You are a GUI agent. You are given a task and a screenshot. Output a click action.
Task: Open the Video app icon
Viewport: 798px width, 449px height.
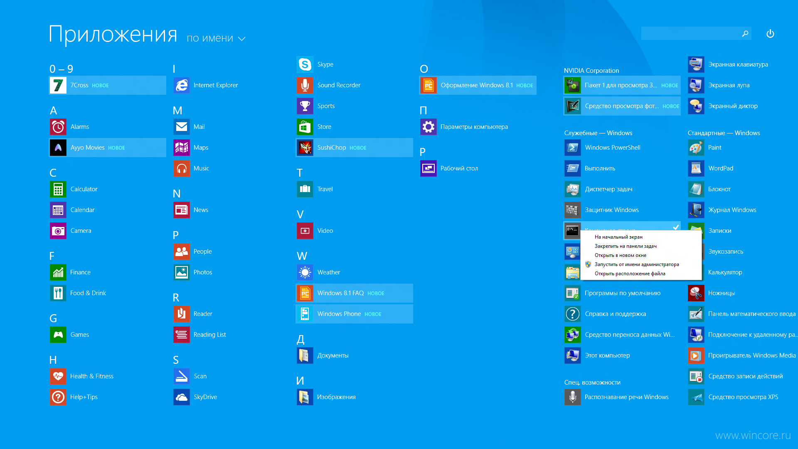click(305, 231)
